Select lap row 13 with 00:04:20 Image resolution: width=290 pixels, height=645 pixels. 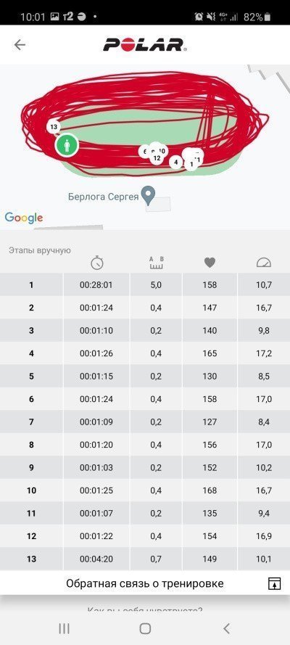click(145, 559)
